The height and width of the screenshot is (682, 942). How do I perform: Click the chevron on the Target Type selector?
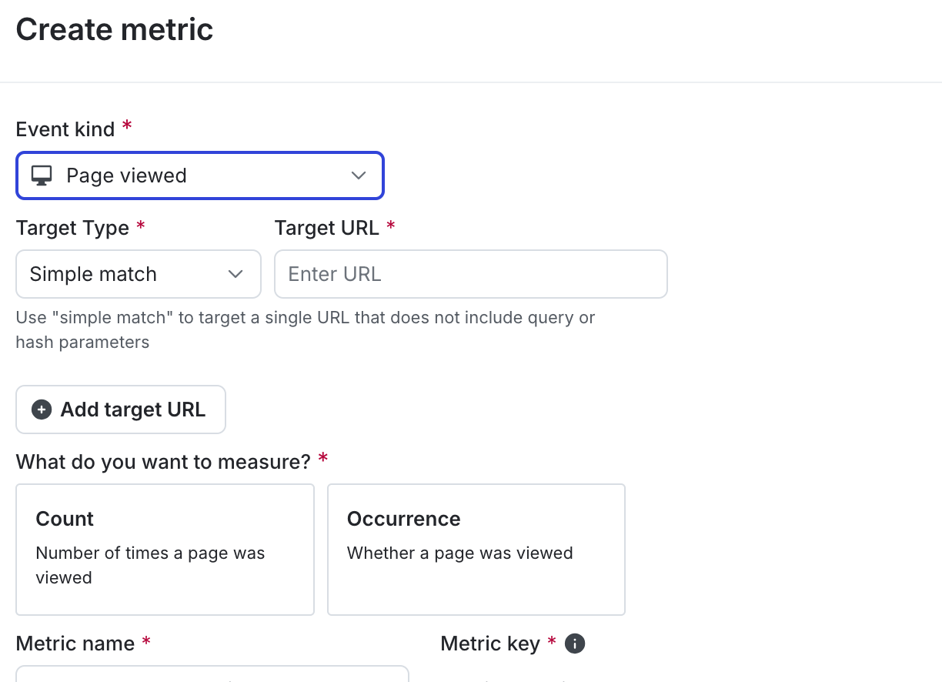point(235,274)
